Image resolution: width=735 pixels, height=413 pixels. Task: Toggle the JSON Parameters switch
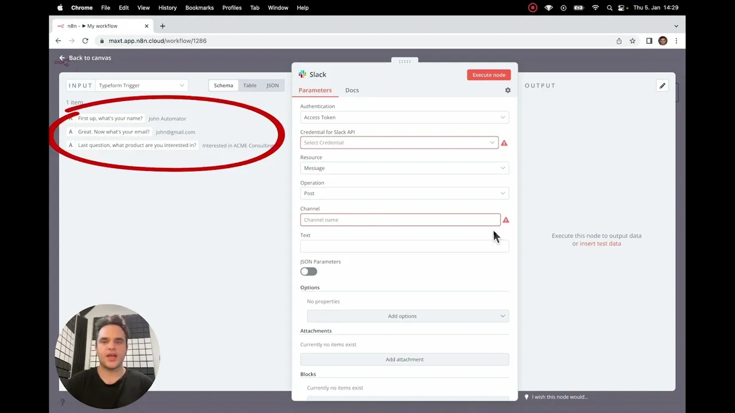pyautogui.click(x=308, y=271)
